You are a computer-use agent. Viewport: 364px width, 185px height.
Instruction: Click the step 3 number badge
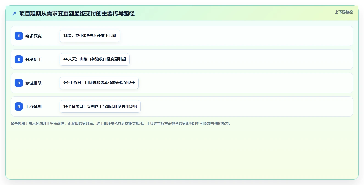pos(19,83)
